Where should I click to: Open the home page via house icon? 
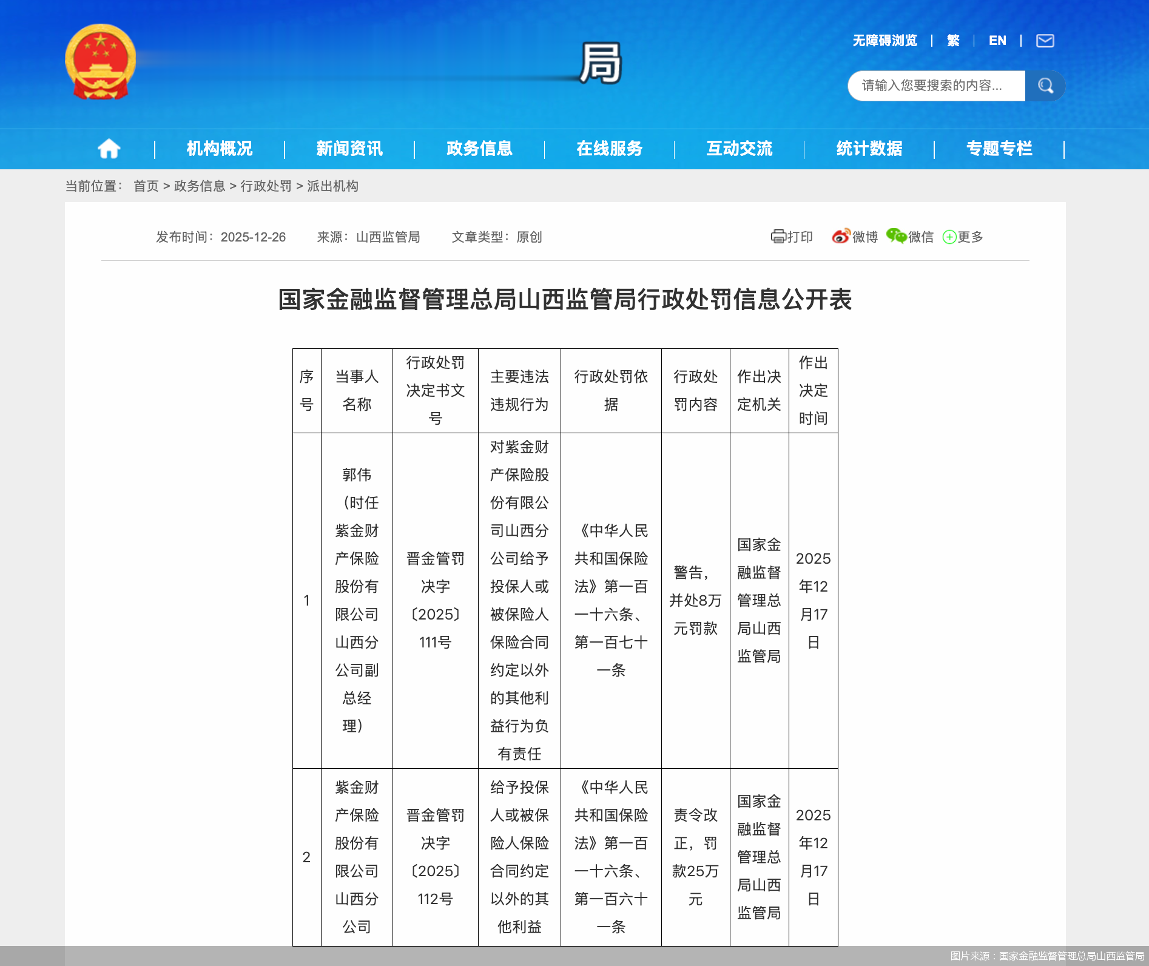(x=109, y=149)
